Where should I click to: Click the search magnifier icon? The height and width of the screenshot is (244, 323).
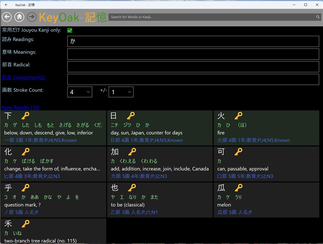[317, 17]
